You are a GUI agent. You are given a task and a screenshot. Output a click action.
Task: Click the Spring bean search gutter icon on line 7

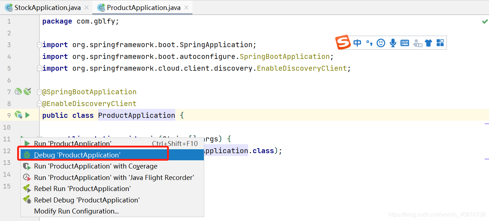(x=18, y=92)
